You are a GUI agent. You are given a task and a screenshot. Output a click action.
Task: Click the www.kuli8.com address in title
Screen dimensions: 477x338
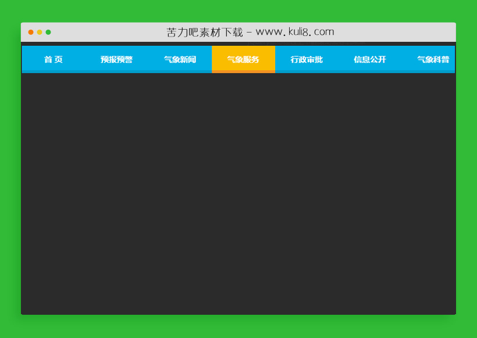pos(294,32)
